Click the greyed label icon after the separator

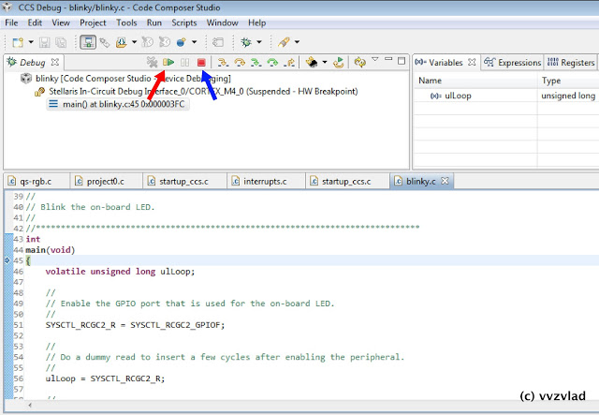(x=218, y=42)
